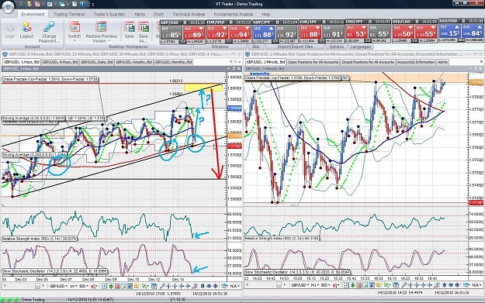This screenshot has width=485, height=303.
Task: Click the Languages ribbon group label
Action: pyautogui.click(x=360, y=46)
